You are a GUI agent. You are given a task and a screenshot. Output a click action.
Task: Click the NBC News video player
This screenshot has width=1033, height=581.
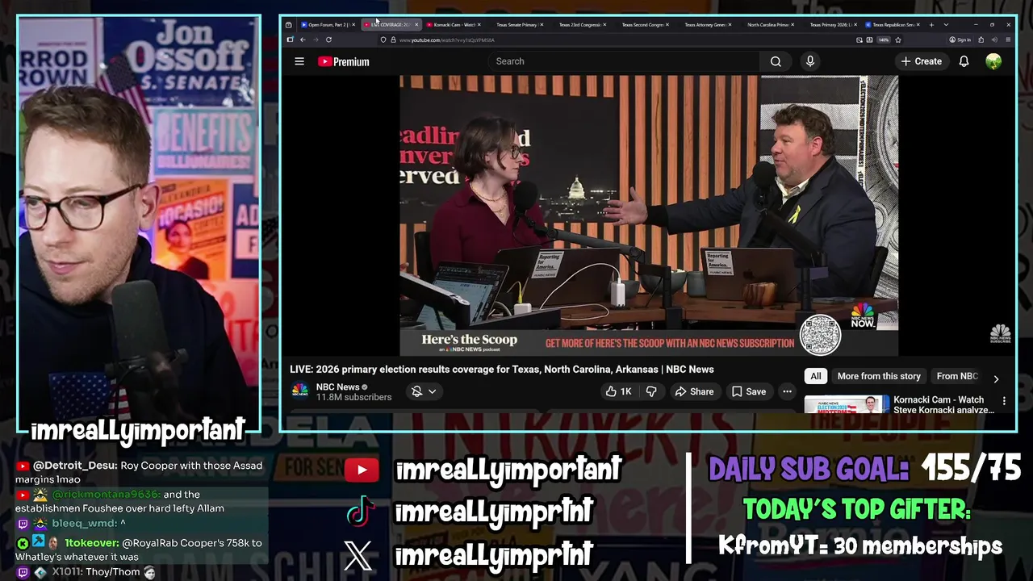pyautogui.click(x=649, y=216)
